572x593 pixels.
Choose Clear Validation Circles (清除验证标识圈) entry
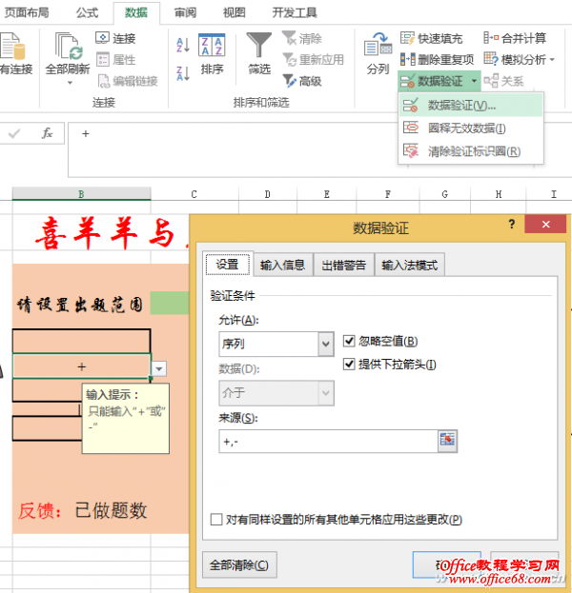tap(471, 151)
